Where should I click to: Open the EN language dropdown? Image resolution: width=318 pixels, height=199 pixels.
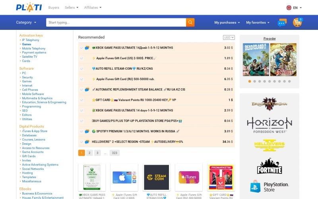297,8
